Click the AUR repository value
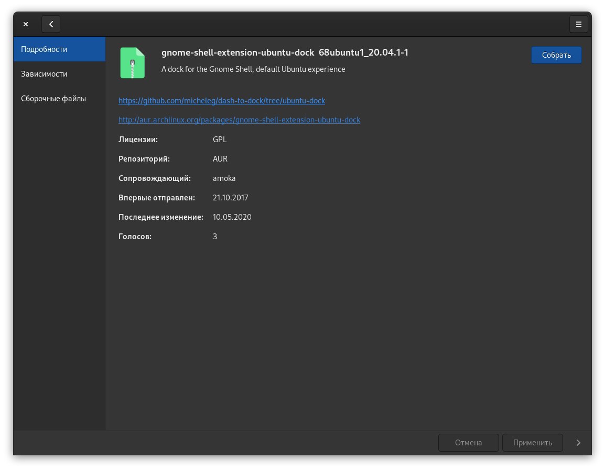This screenshot has height=470, width=605. 220,159
